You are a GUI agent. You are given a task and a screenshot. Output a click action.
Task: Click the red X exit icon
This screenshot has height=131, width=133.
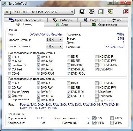click(126, 12)
